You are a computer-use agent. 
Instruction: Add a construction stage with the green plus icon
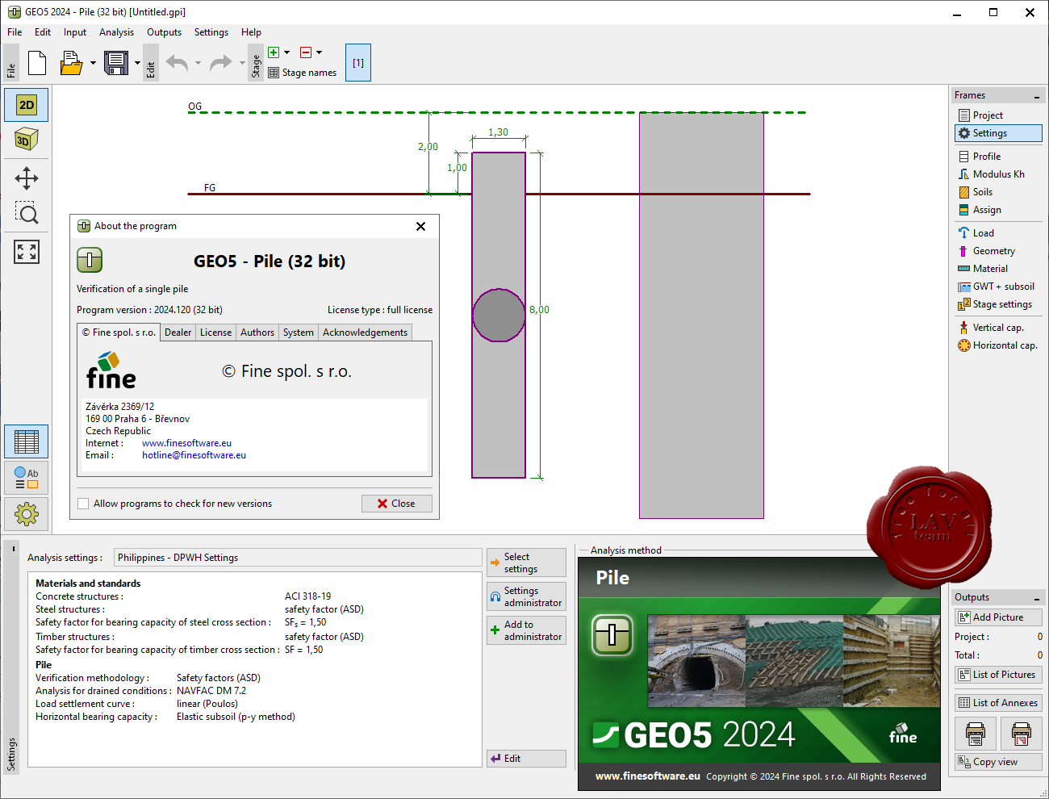(x=274, y=52)
